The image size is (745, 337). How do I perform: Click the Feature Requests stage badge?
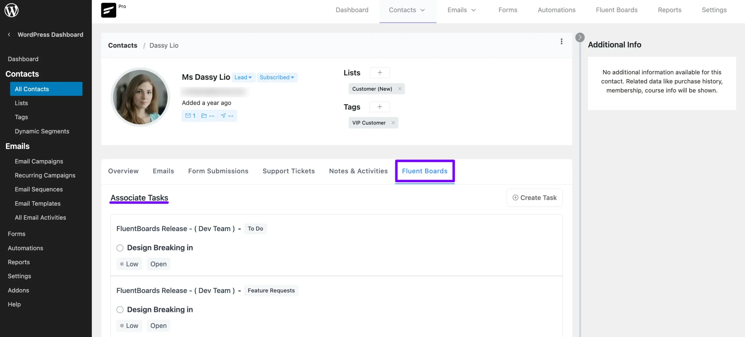271,291
